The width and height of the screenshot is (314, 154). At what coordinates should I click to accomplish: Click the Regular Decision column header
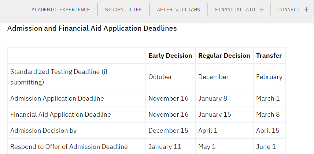point(224,56)
